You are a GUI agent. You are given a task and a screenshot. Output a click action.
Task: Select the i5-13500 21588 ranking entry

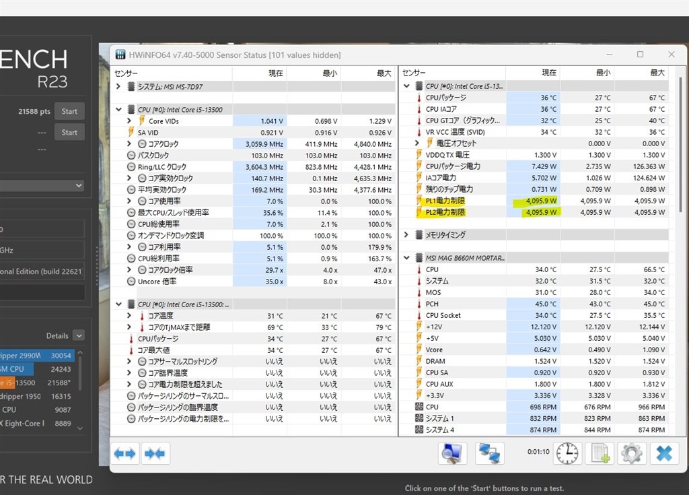[37, 383]
